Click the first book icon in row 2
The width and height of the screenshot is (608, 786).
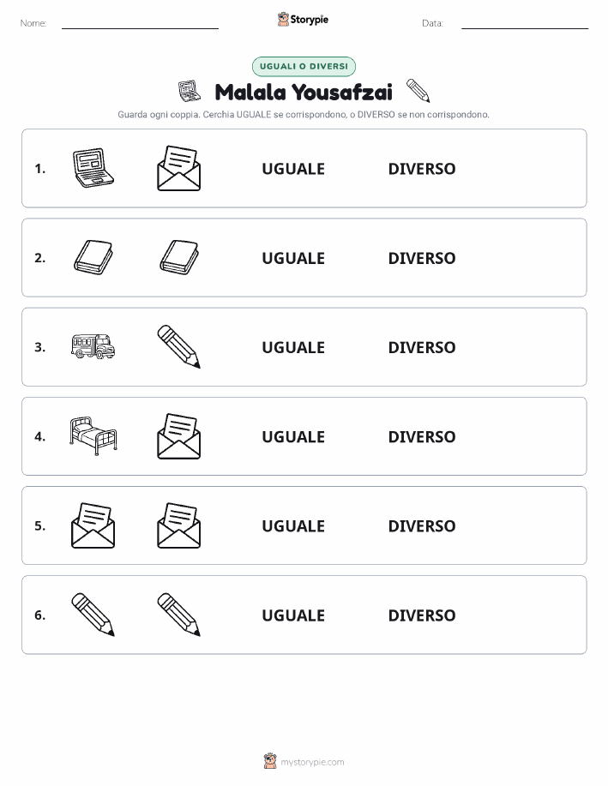[93, 257]
